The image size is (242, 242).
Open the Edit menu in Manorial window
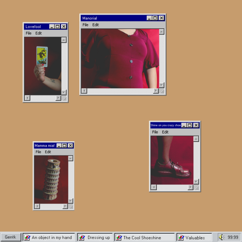(x=96, y=25)
